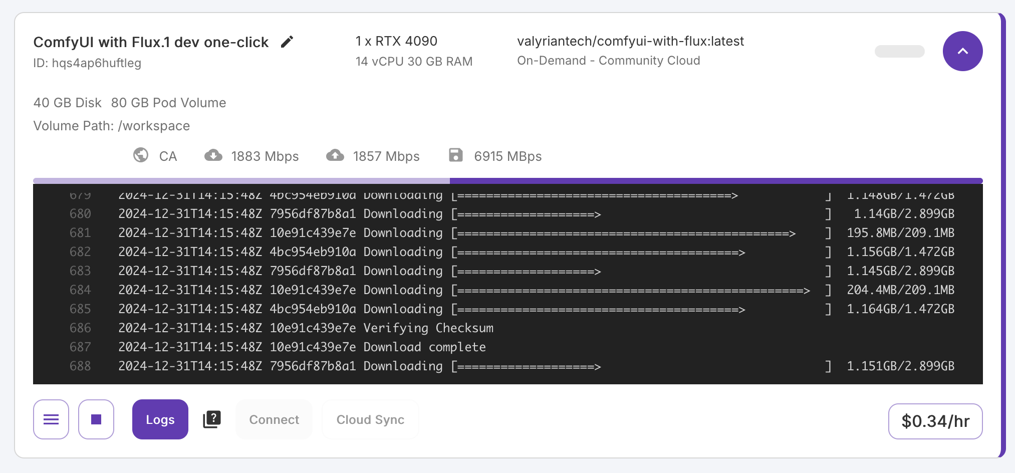
Task: Click the Connect button
Action: [x=274, y=419]
